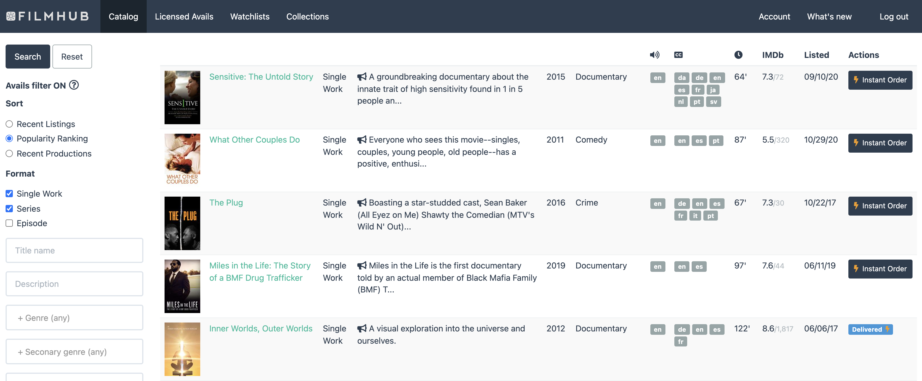Click The Plug poster thumbnail

click(182, 223)
